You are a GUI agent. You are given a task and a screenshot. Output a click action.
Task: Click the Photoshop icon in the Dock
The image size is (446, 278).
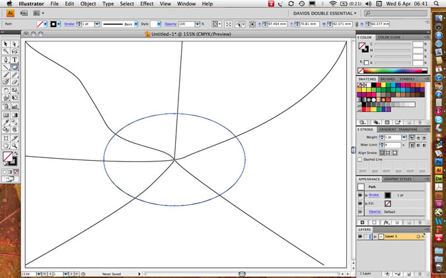[439, 161]
